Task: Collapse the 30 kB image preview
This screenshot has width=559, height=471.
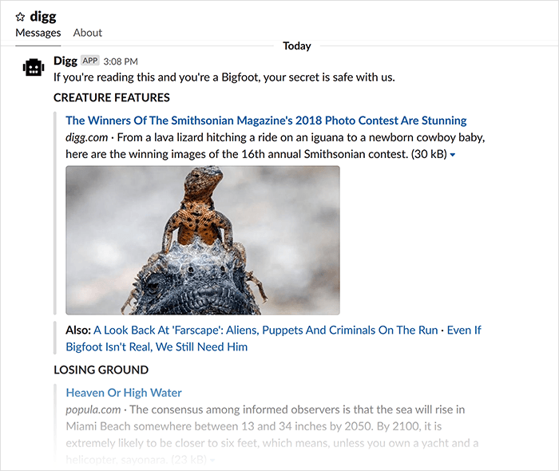Action: click(x=453, y=155)
